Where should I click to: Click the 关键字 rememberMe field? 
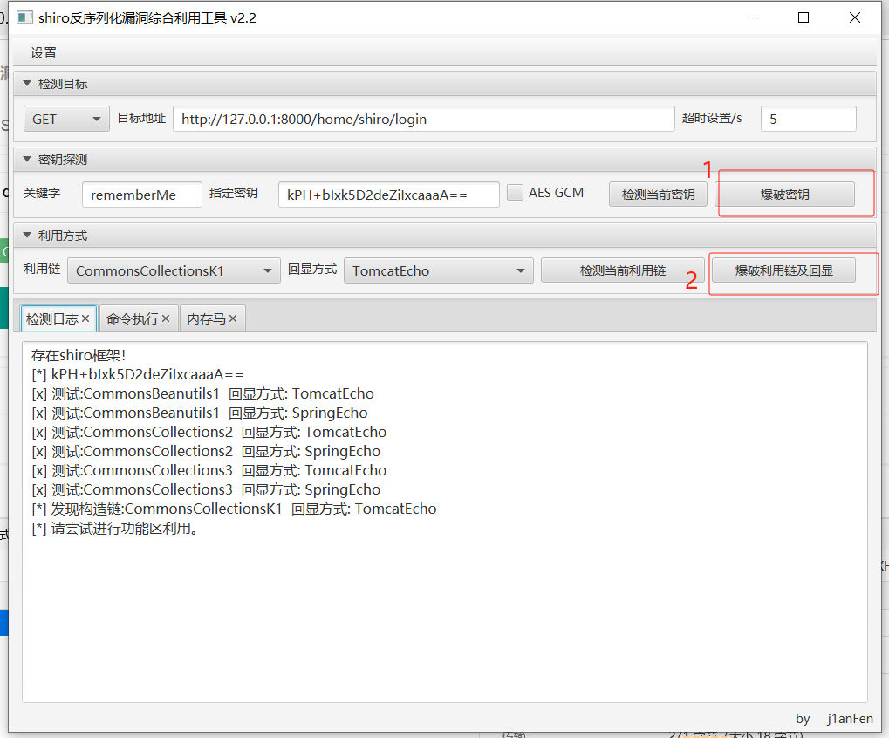141,195
